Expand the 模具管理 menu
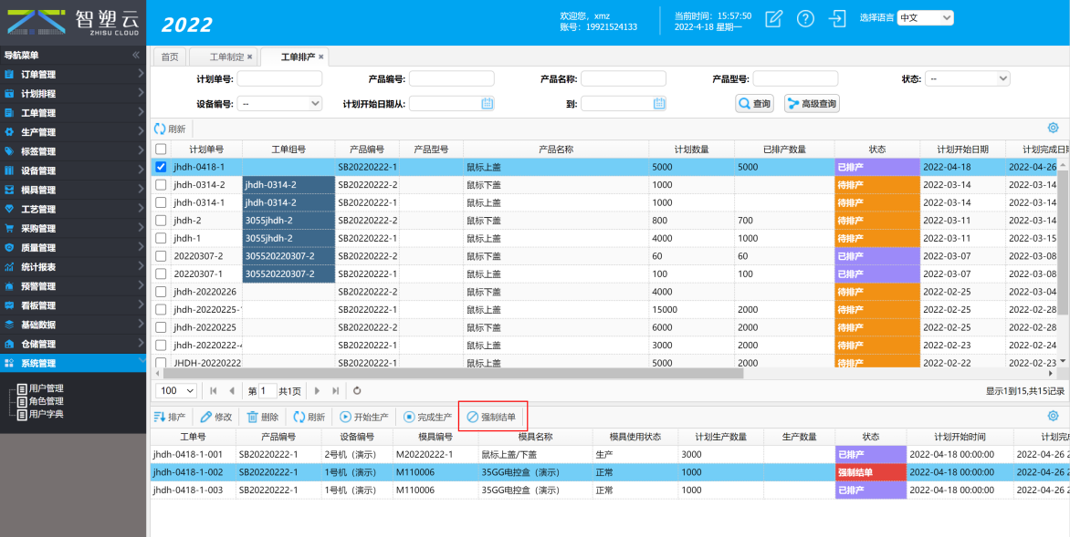 (73, 190)
